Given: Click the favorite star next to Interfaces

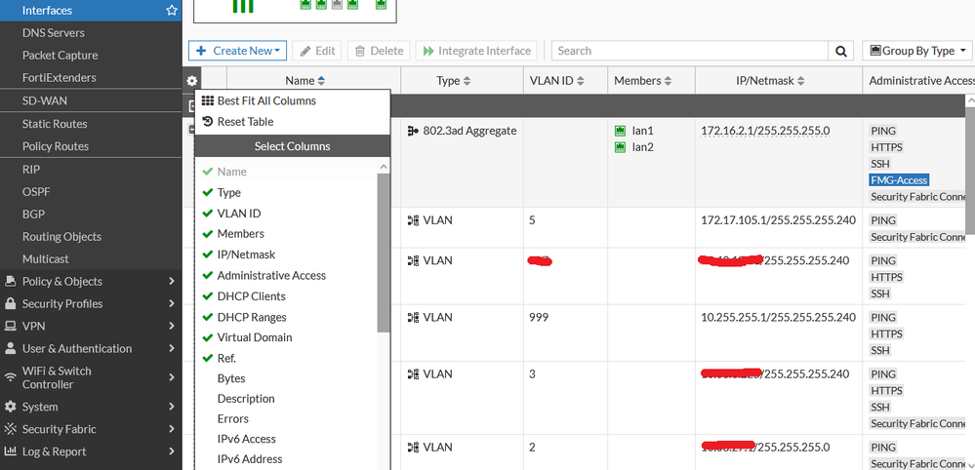Looking at the screenshot, I should click(172, 11).
